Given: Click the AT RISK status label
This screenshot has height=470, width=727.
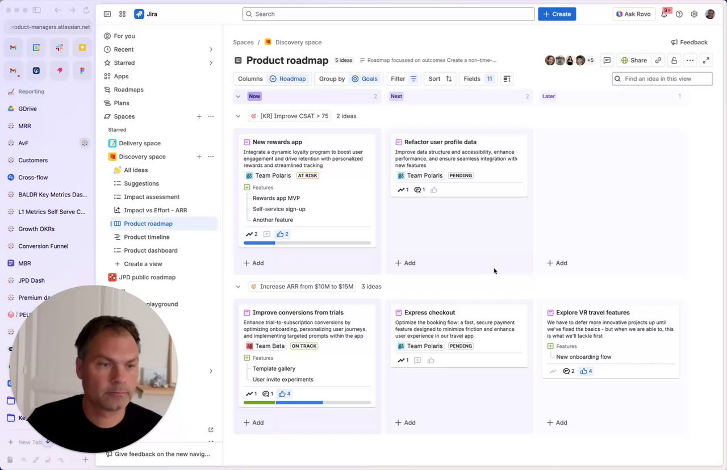Looking at the screenshot, I should 307,176.
